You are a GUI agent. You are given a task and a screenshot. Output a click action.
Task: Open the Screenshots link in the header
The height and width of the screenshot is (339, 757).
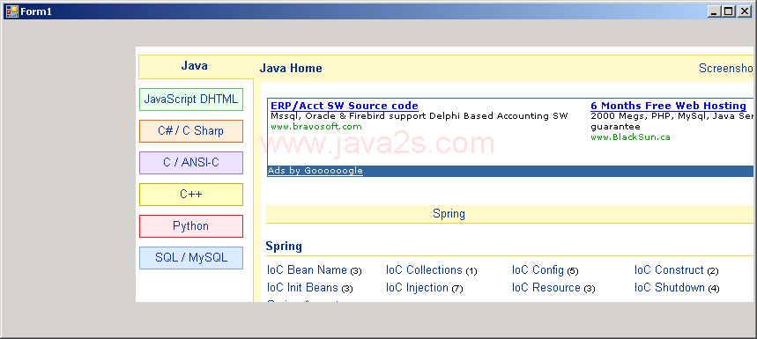point(725,69)
